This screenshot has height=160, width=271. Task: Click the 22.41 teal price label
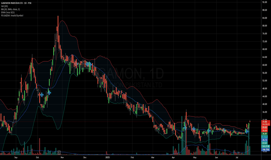coord(264,143)
